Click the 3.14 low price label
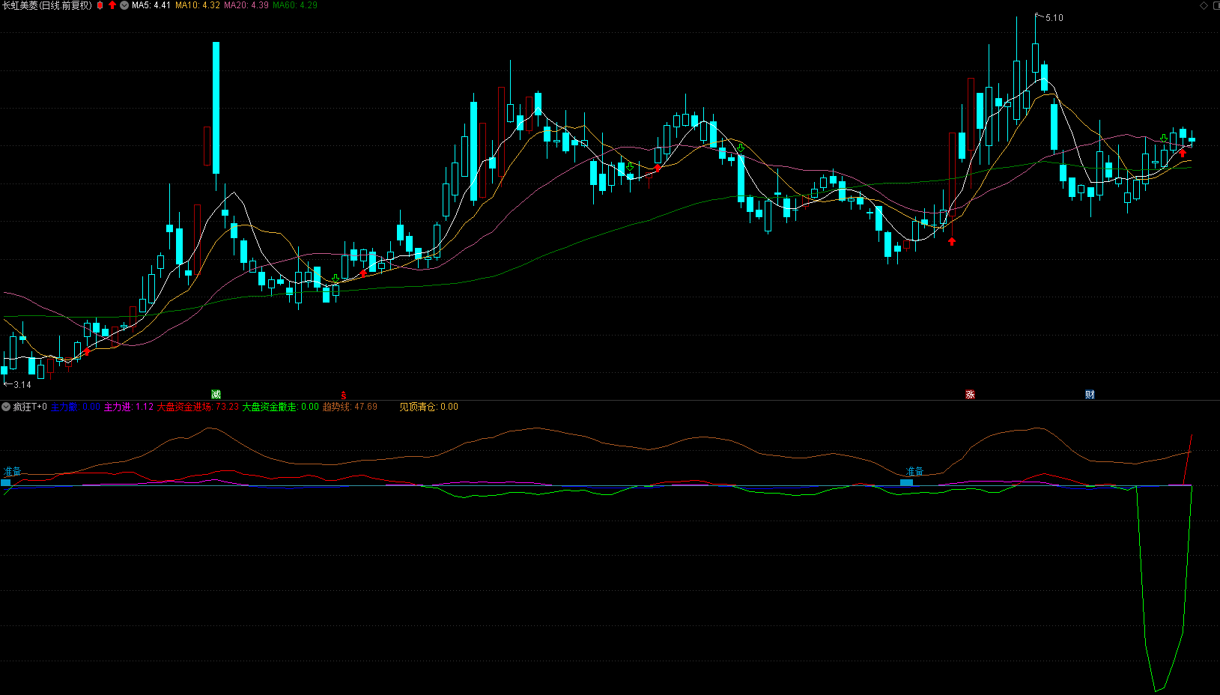This screenshot has height=695, width=1220. click(x=22, y=385)
